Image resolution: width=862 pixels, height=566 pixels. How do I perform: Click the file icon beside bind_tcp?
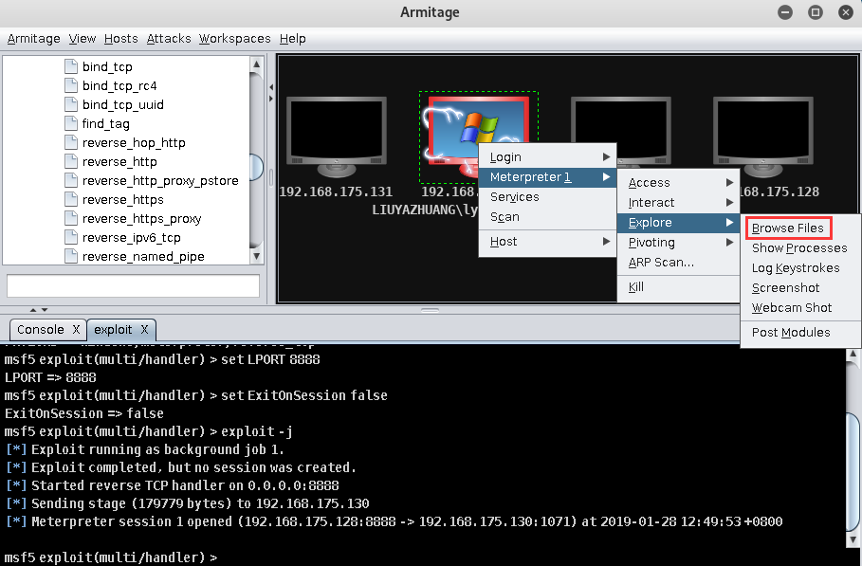coord(71,66)
